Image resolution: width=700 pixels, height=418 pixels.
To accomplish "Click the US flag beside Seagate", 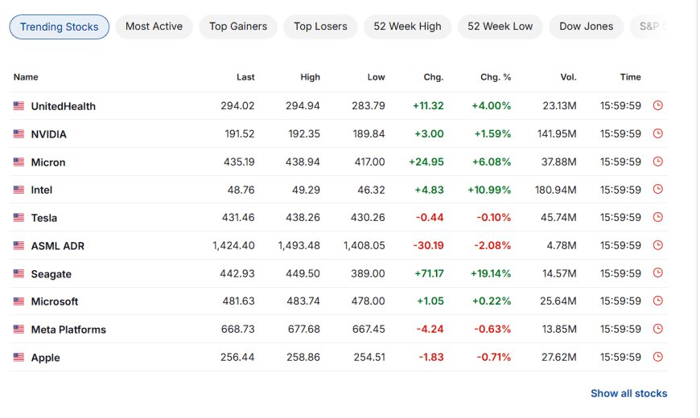I will click(x=19, y=273).
